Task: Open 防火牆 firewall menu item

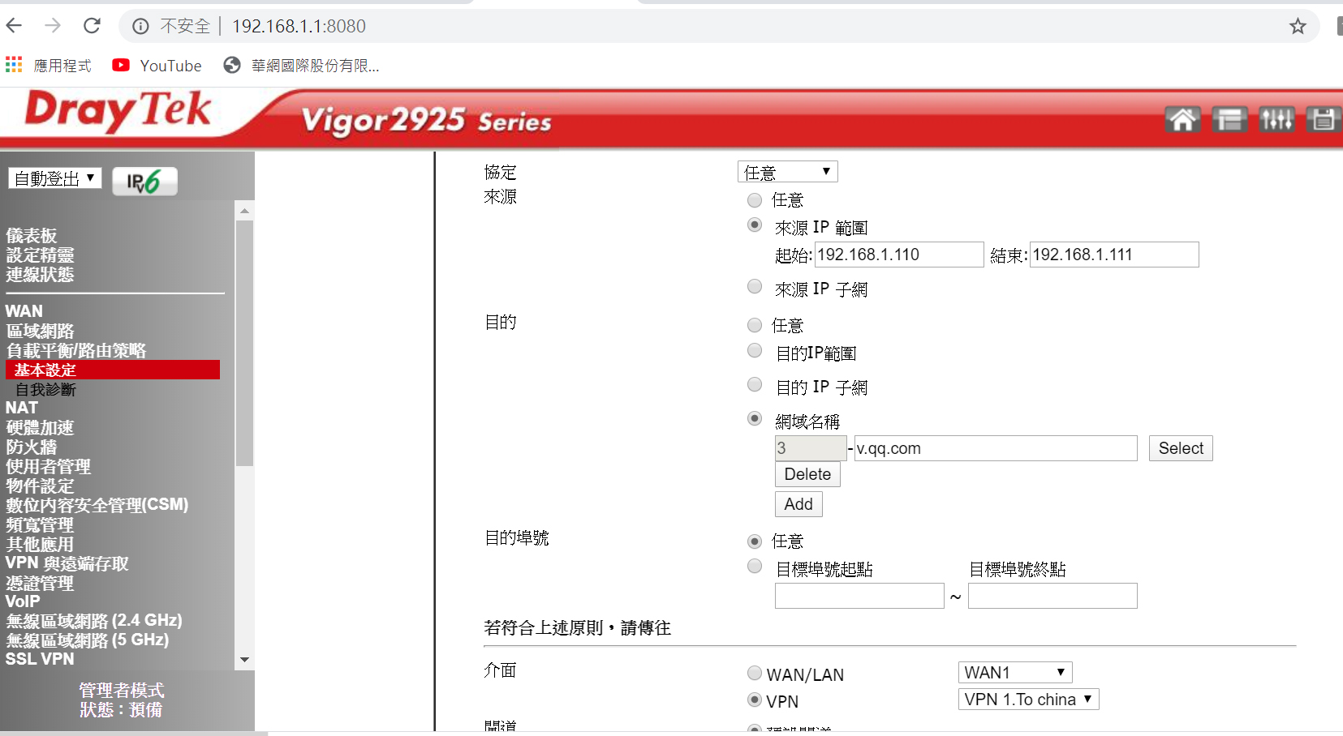Action: (32, 447)
